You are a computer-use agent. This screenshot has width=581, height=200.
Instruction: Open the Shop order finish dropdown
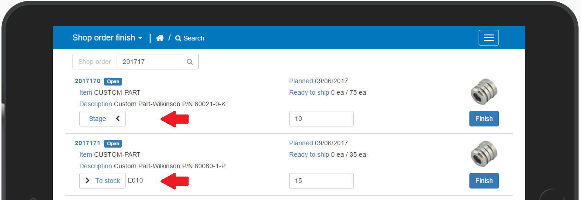click(x=107, y=38)
